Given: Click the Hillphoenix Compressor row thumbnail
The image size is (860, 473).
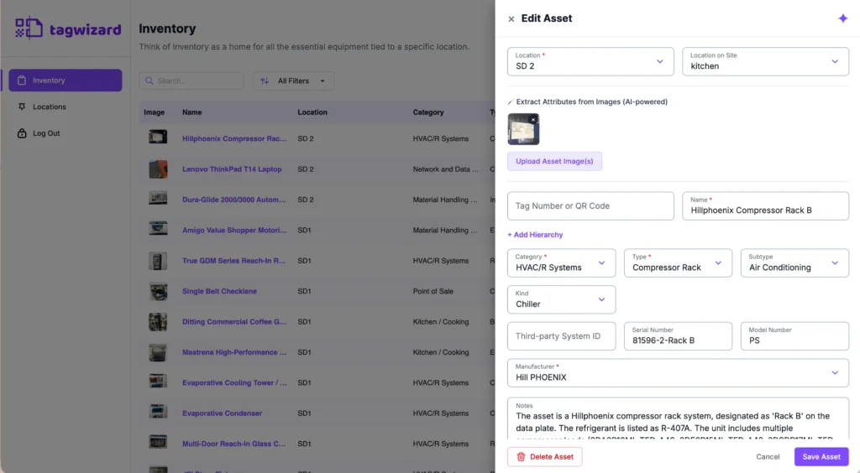Looking at the screenshot, I should click(158, 137).
